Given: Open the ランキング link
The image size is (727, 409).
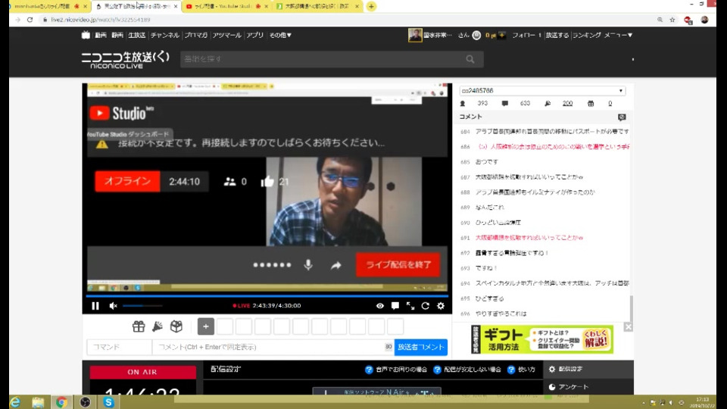Looking at the screenshot, I should click(x=586, y=36).
